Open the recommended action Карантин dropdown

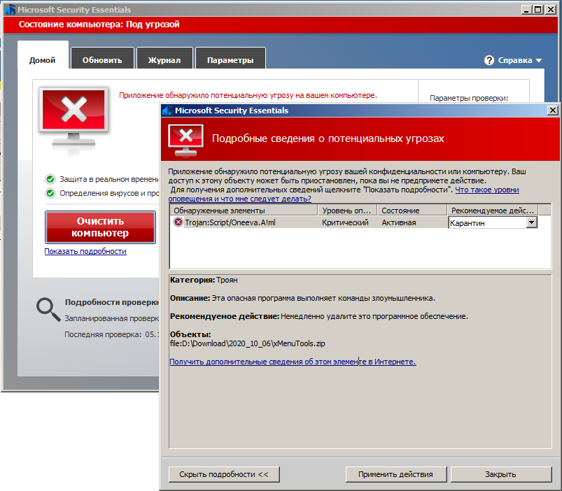[x=531, y=222]
